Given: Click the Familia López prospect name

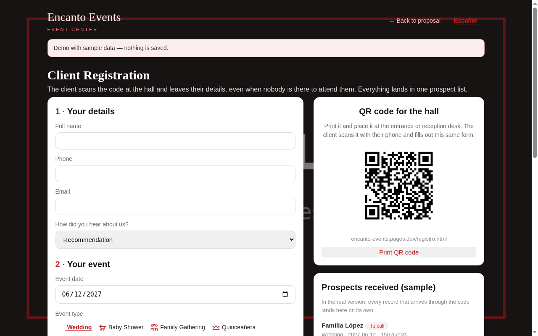Looking at the screenshot, I should (342, 325).
